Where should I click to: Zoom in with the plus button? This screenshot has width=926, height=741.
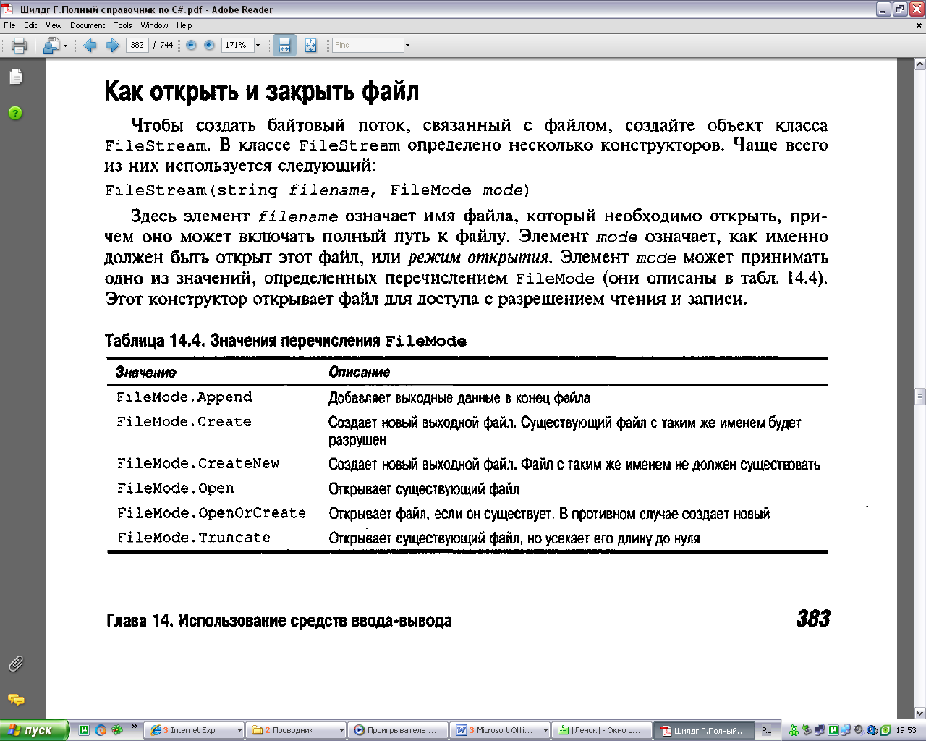pyautogui.click(x=209, y=45)
